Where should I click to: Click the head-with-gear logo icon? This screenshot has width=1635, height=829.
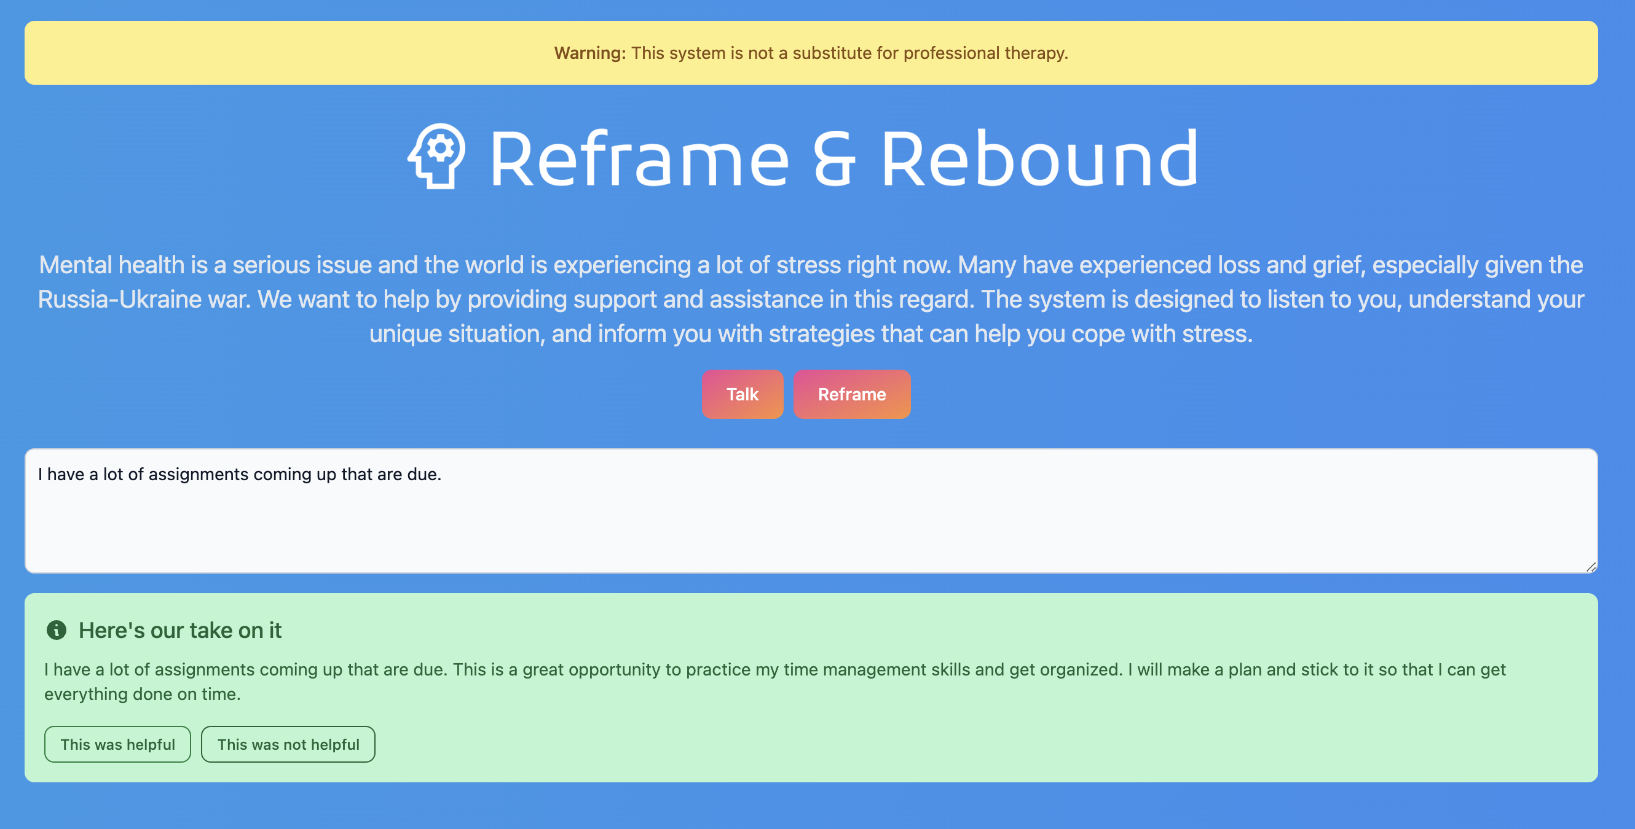pyautogui.click(x=436, y=156)
